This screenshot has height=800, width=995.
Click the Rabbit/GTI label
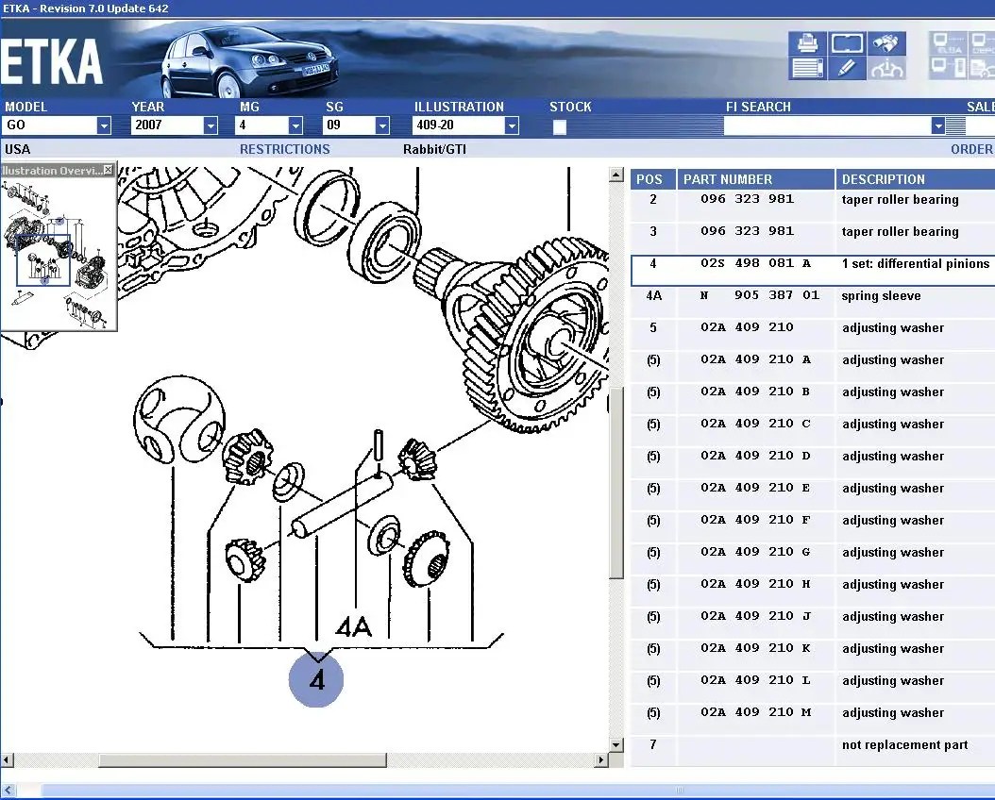click(x=434, y=149)
